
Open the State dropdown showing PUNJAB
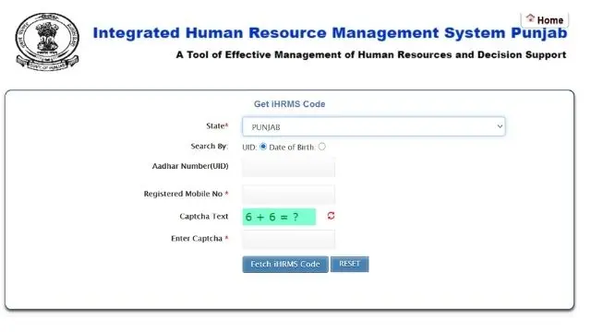pos(373,126)
